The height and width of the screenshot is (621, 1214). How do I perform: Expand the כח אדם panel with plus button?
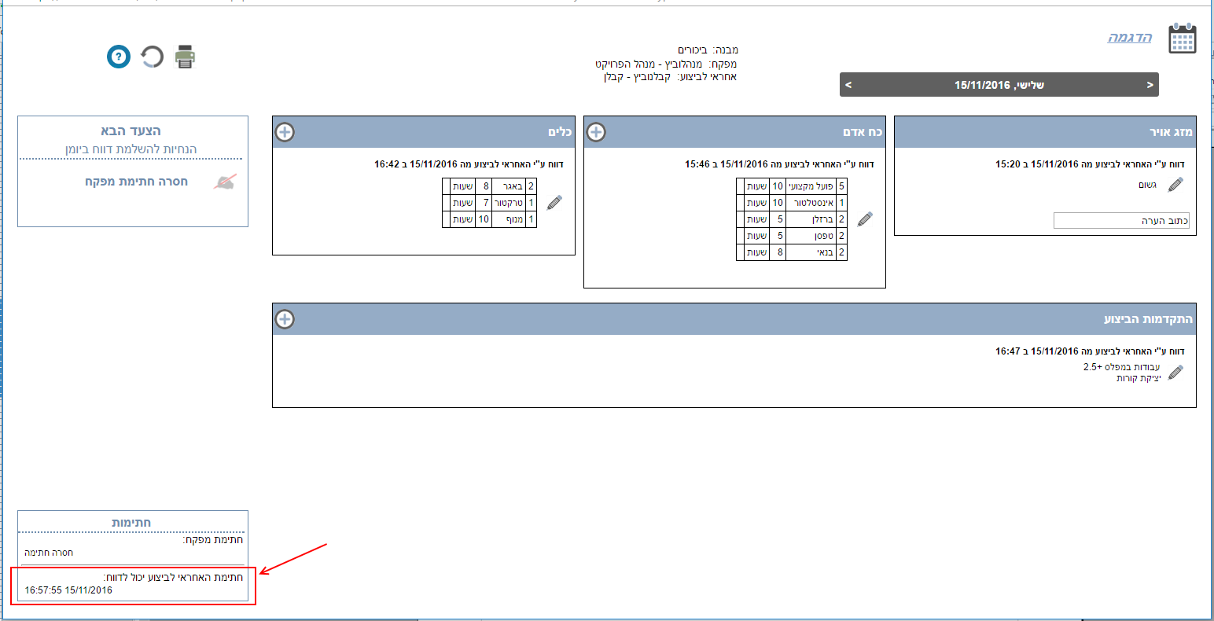tap(596, 132)
